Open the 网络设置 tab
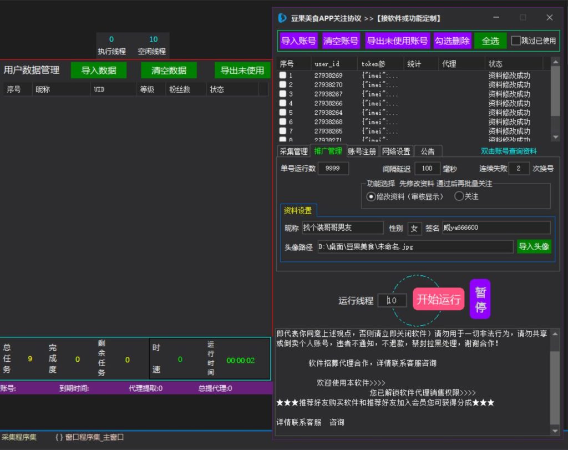The image size is (568, 450). [396, 151]
